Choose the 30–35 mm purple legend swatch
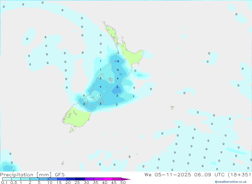Screen dimensions: 252x184 coord(89,179)
